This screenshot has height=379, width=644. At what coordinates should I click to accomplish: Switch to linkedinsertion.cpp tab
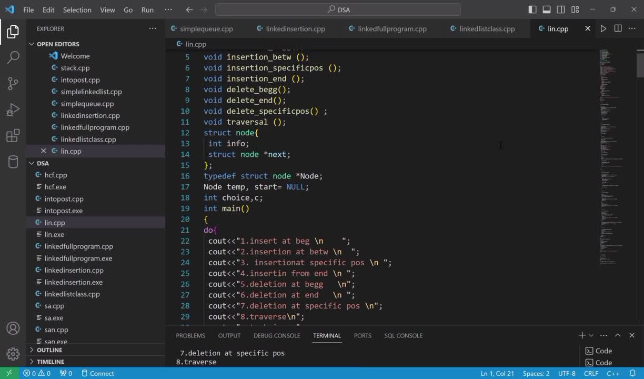pos(295,28)
